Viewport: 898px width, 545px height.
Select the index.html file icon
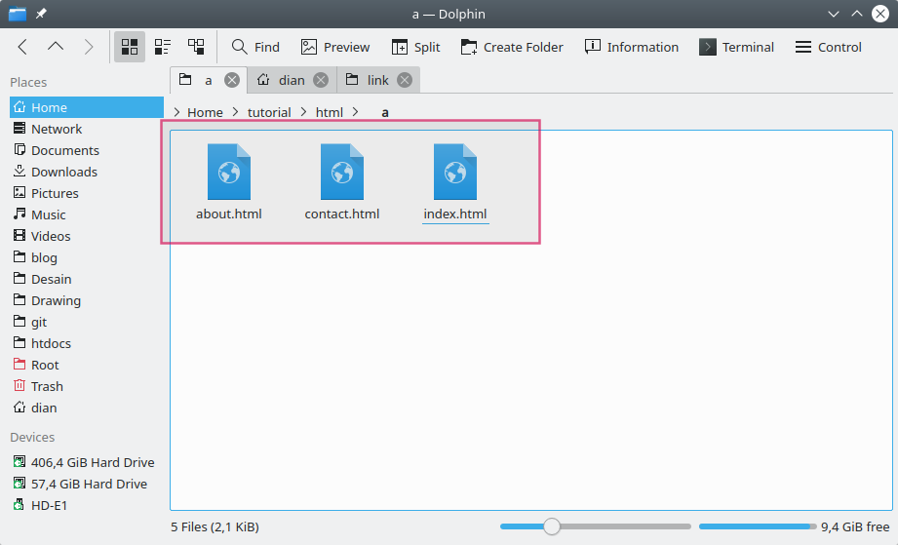(455, 172)
